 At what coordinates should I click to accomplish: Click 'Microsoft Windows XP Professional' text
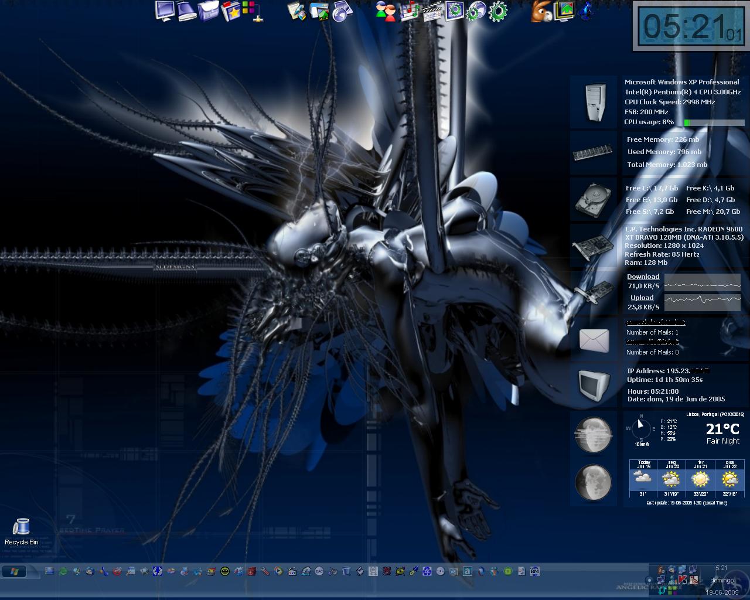coord(681,82)
